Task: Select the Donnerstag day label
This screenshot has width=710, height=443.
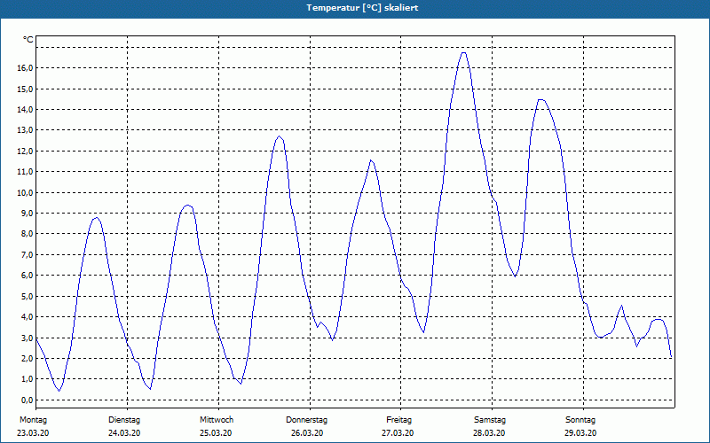Action: 306,420
